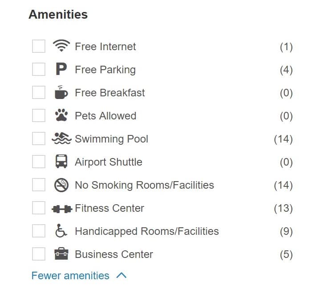The width and height of the screenshot is (335, 289).
Task: Click the No Smoking Rooms/Facilities label
Action: [x=145, y=185]
